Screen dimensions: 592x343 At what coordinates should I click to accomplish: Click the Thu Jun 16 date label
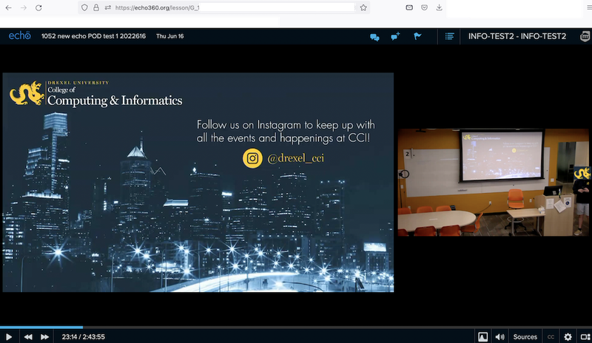click(170, 36)
